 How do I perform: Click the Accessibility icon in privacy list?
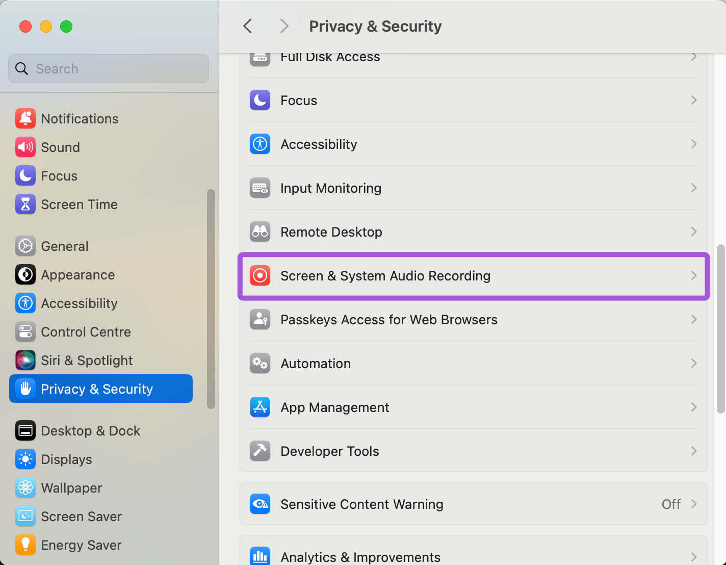coord(260,144)
